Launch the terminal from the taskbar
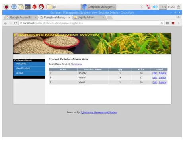The width and height of the screenshot is (183, 145). pos(27,7)
